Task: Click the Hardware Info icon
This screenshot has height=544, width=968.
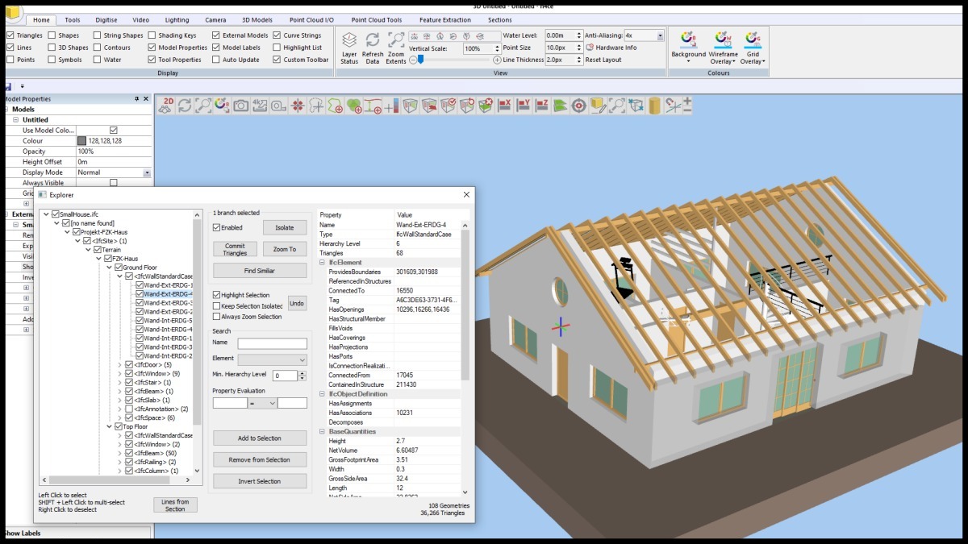Action: coord(590,48)
